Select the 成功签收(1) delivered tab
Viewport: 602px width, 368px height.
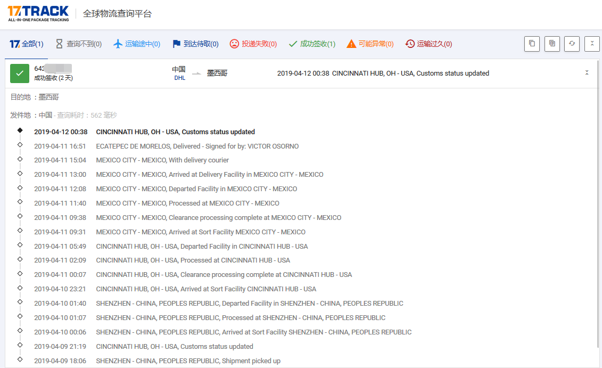(x=312, y=44)
